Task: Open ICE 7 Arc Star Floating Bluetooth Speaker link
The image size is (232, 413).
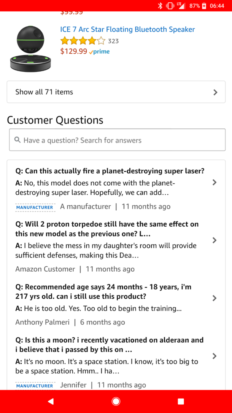Action: [127, 29]
